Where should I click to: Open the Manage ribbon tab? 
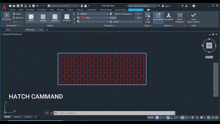60,10
